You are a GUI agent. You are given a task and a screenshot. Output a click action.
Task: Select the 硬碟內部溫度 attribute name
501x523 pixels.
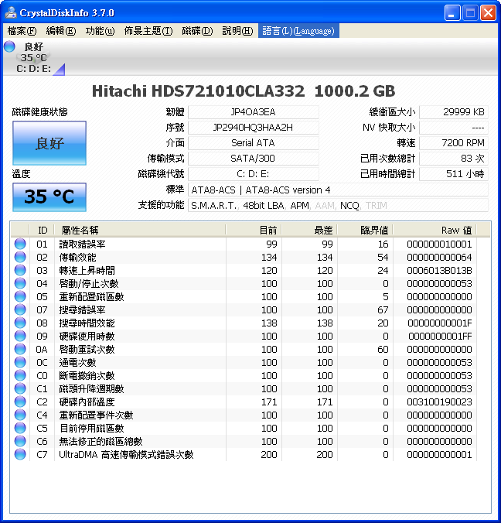(87, 402)
